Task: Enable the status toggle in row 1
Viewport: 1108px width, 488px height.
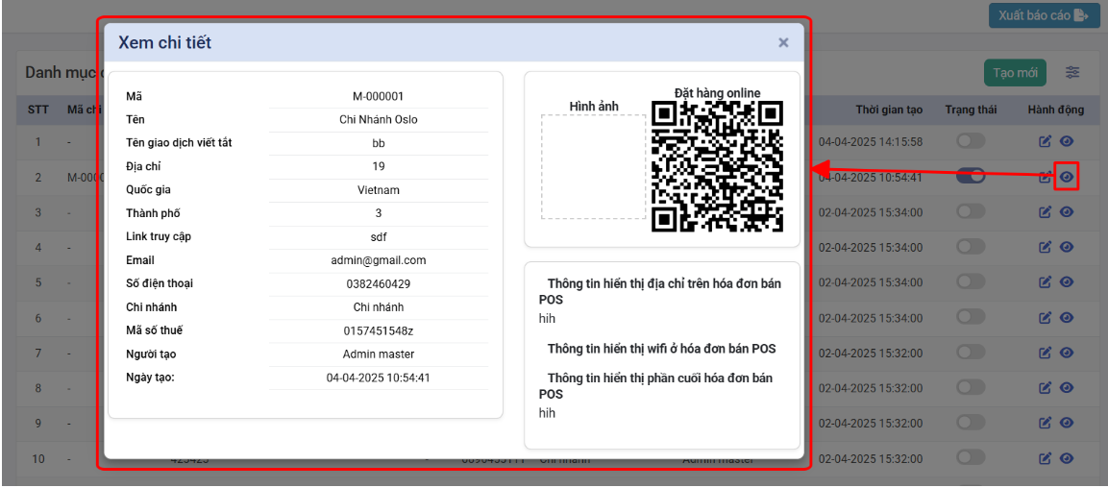Action: coord(971,141)
